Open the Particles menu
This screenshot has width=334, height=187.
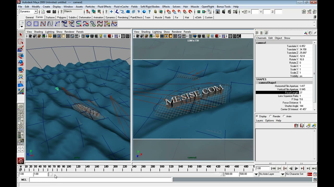tap(90, 6)
